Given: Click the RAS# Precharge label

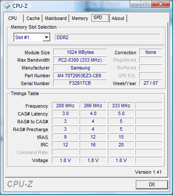Looking at the screenshot, I should [30, 129].
